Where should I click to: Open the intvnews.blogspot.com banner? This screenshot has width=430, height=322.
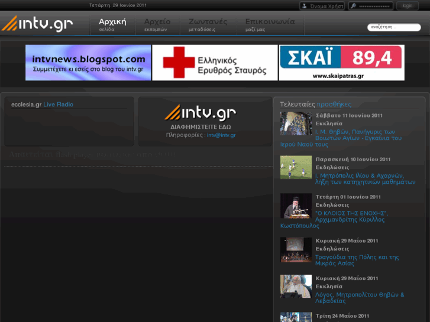[x=88, y=63]
